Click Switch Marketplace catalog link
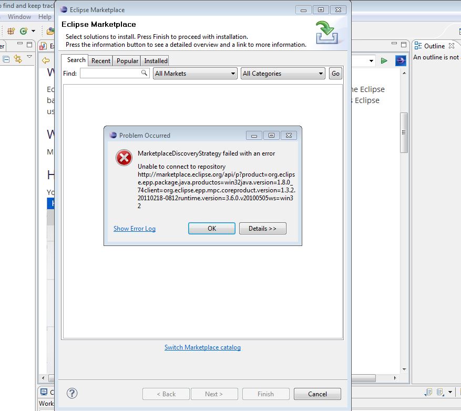This screenshot has width=461, height=411. (202, 347)
